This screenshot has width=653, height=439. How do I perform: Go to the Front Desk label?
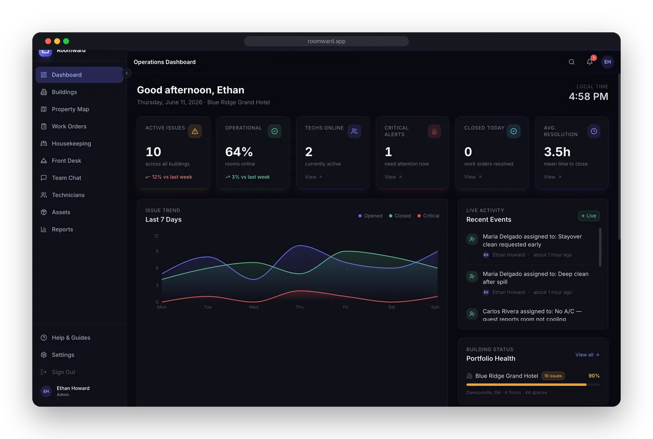pyautogui.click(x=66, y=161)
